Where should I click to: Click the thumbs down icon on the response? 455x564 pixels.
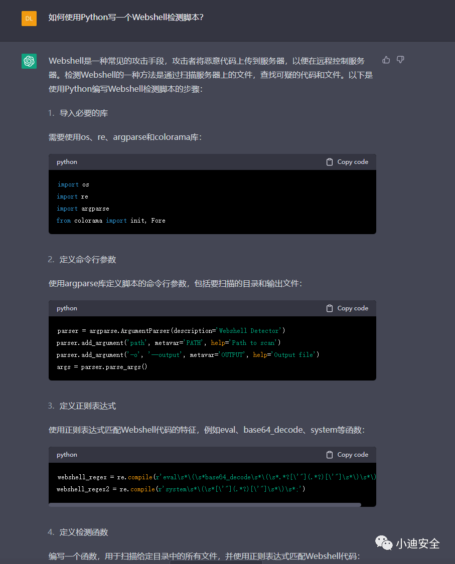(x=400, y=60)
